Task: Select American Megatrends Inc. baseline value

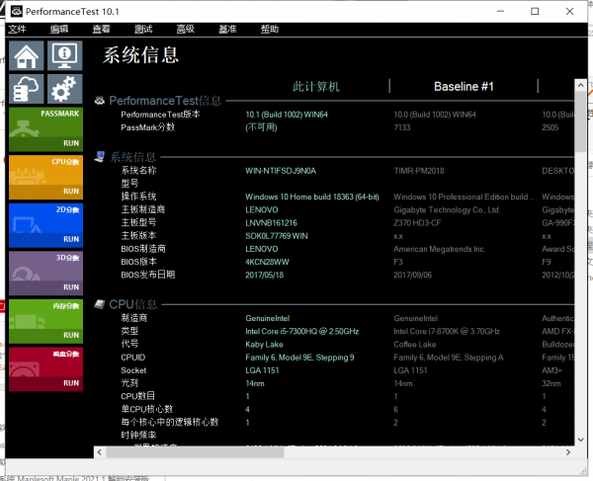Action: tap(439, 249)
